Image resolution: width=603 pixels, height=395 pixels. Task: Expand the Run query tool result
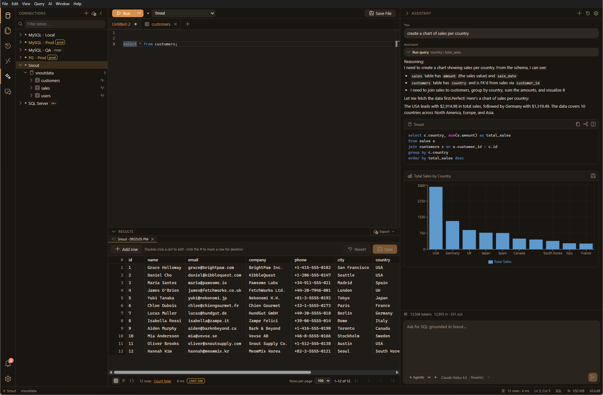coord(501,52)
